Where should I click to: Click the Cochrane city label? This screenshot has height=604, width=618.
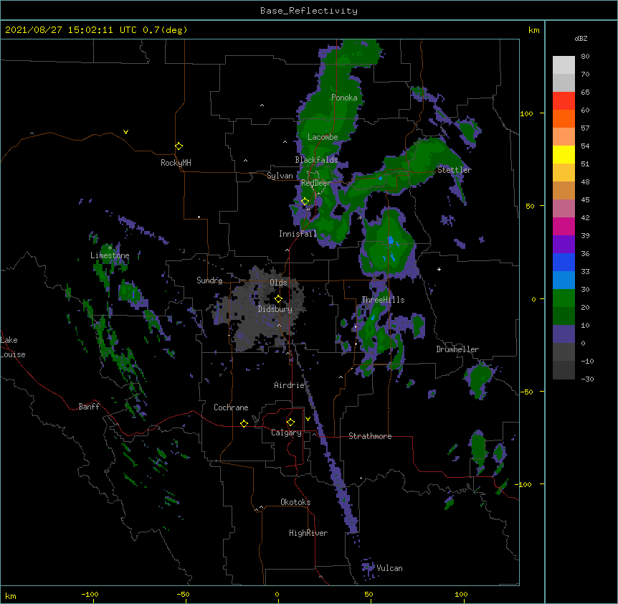[231, 407]
